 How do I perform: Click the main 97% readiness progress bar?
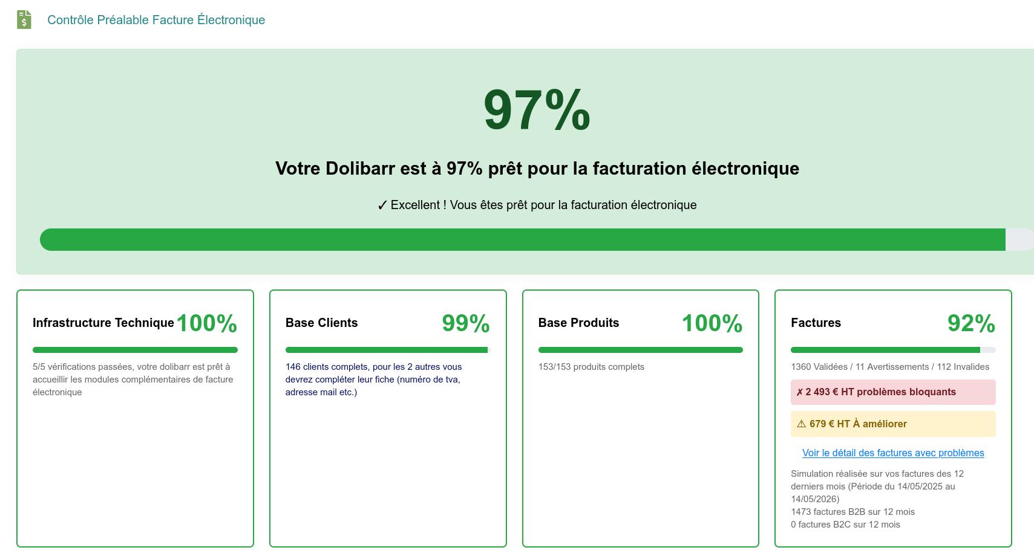pos(537,239)
